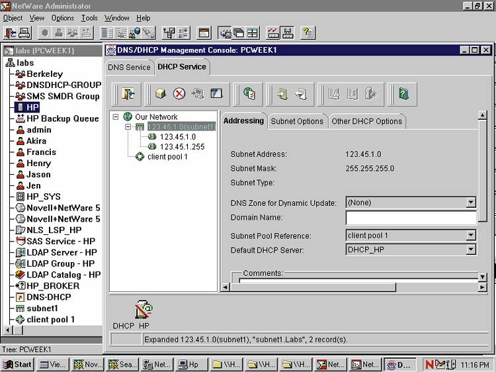The height and width of the screenshot is (372, 496).
Task: Click the red X delete icon
Action: pyautogui.click(x=179, y=94)
